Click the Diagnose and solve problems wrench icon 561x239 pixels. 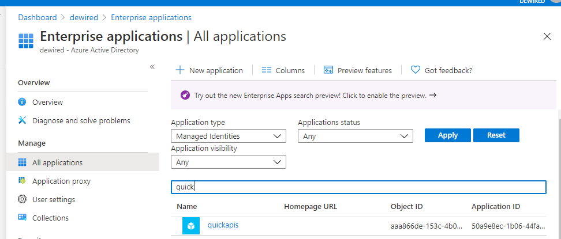pos(23,120)
